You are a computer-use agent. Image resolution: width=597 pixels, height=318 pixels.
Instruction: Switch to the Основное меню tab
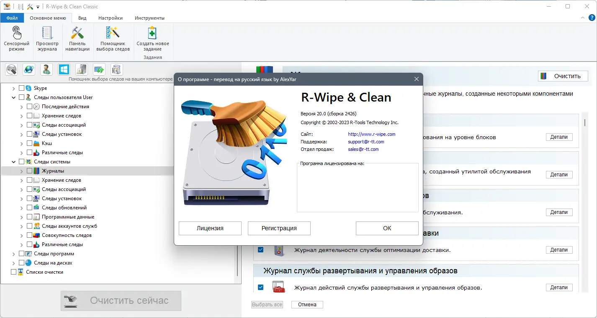tap(48, 18)
